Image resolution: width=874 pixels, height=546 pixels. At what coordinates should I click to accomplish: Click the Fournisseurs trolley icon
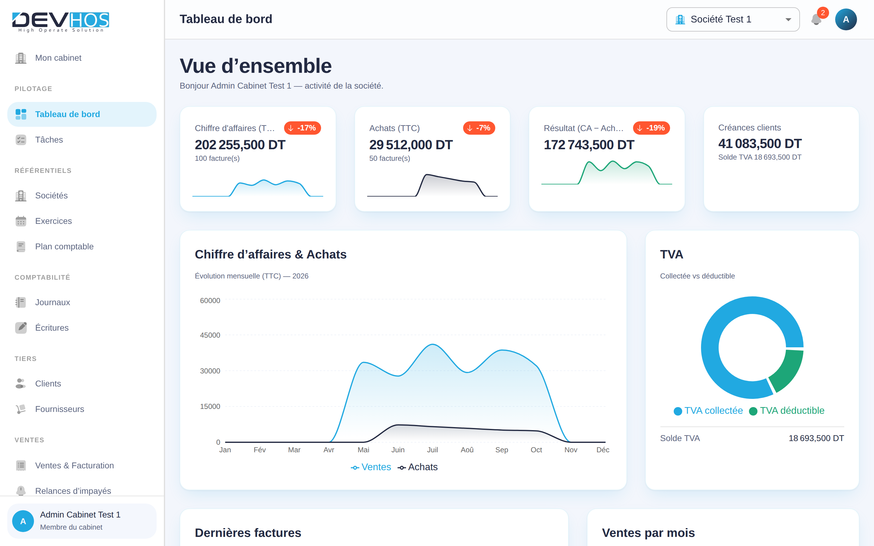click(x=21, y=409)
